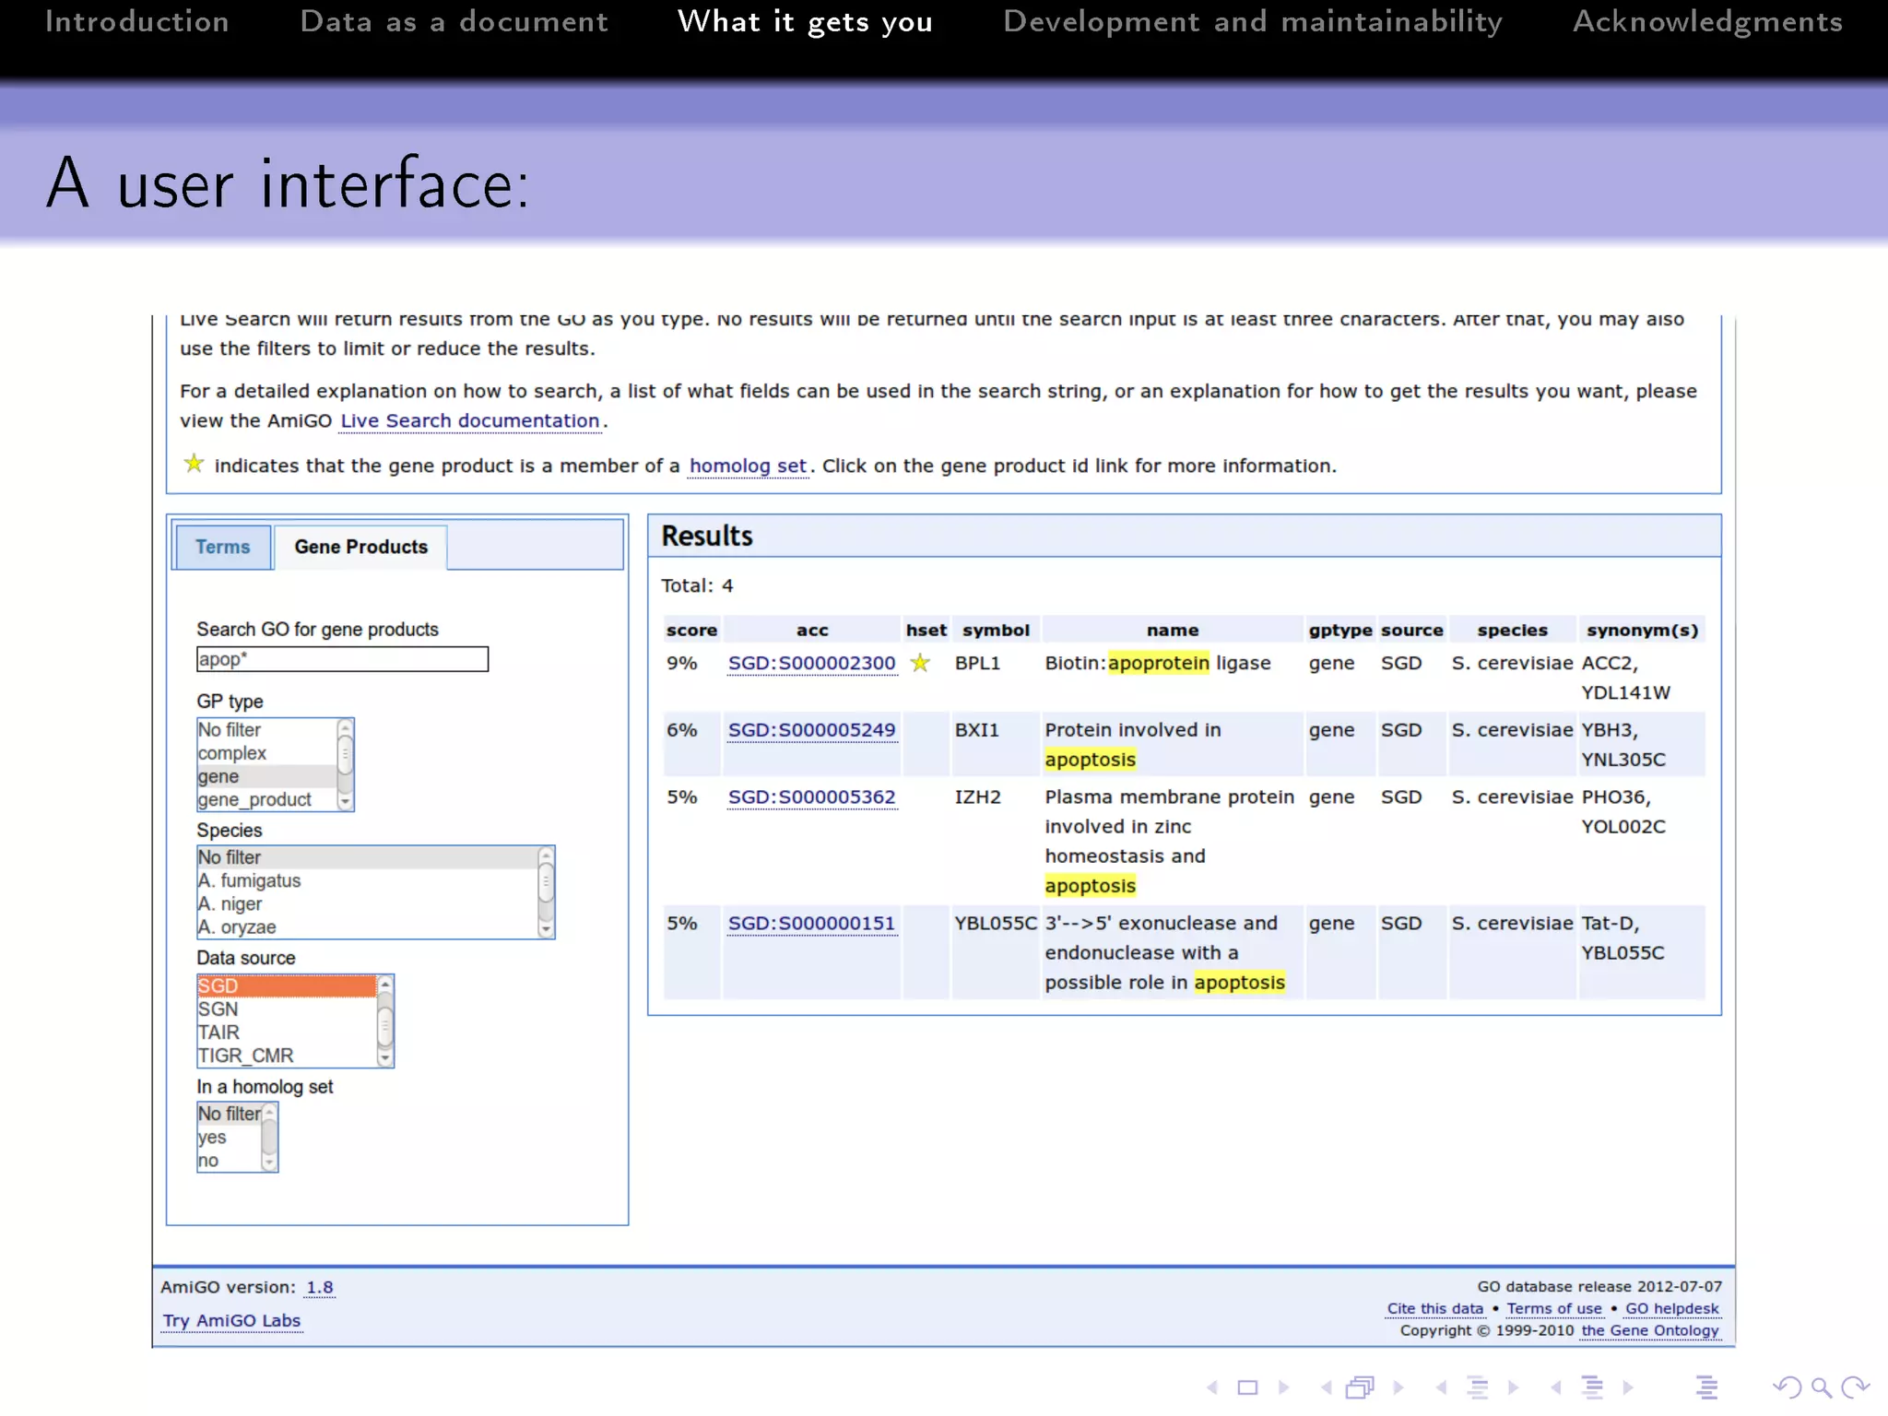This screenshot has height=1416, width=1888.
Task: Open the homolog set link
Action: (749, 466)
